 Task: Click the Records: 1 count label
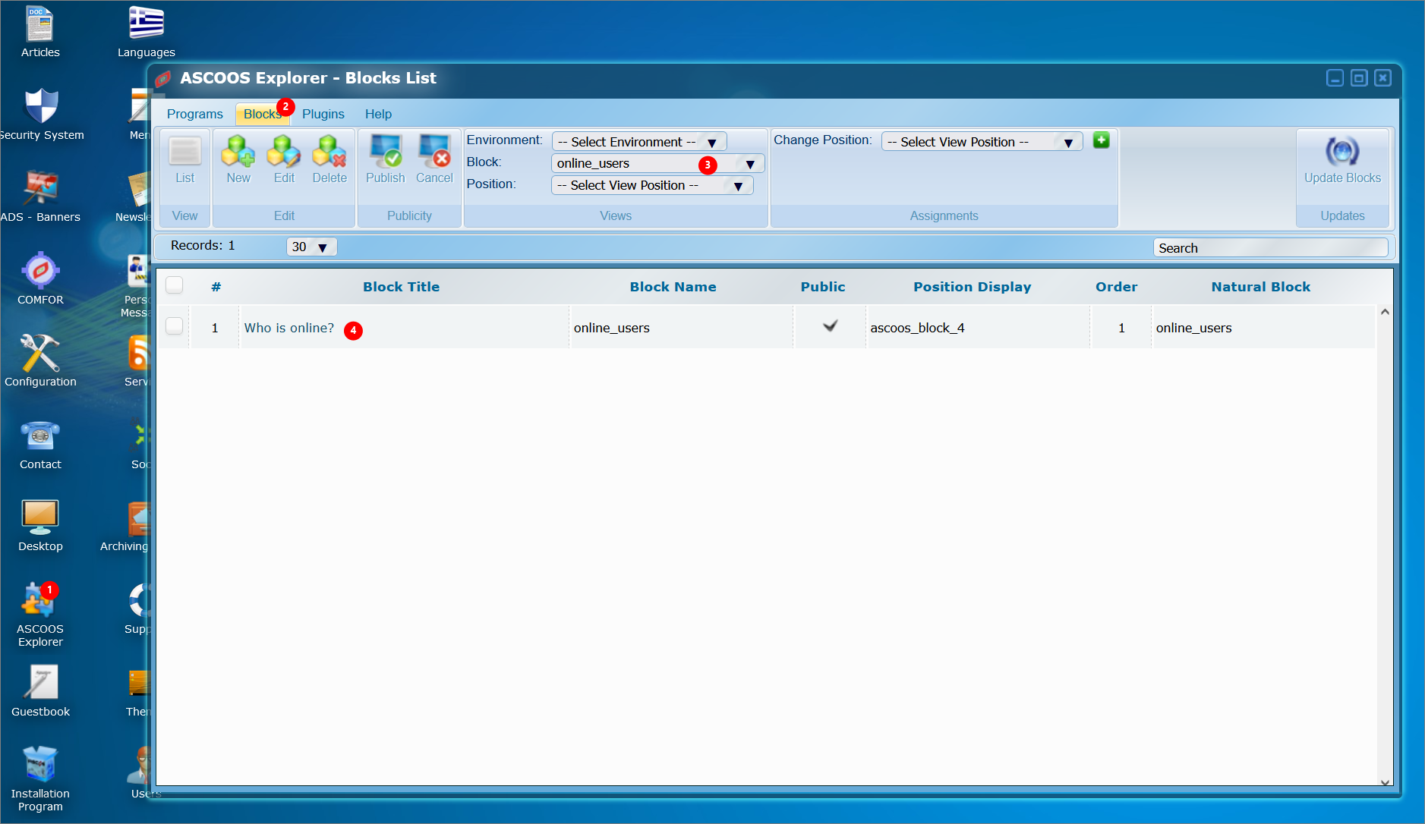pos(203,245)
